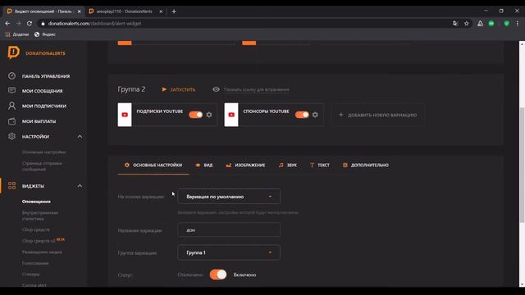525x295 pixels.
Task: Switch to Текст tab
Action: [320, 165]
